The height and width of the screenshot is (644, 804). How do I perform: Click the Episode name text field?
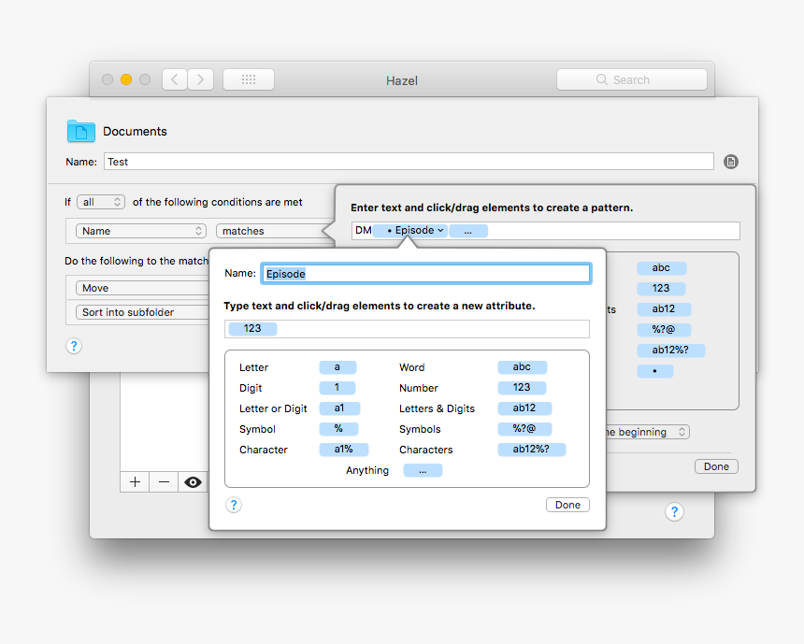(425, 274)
